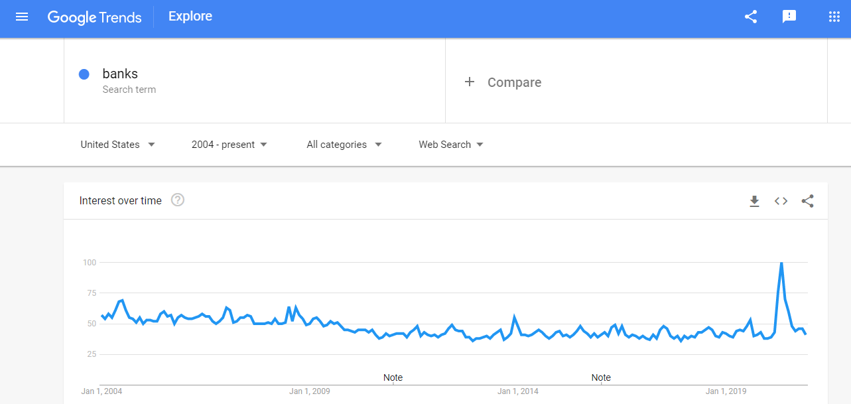Open the send feedback icon
Viewport: 851px width, 404px height.
tap(789, 17)
